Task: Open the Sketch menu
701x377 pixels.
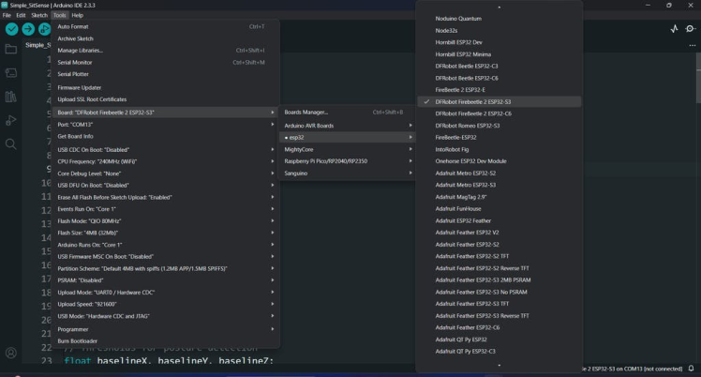Action: point(39,15)
